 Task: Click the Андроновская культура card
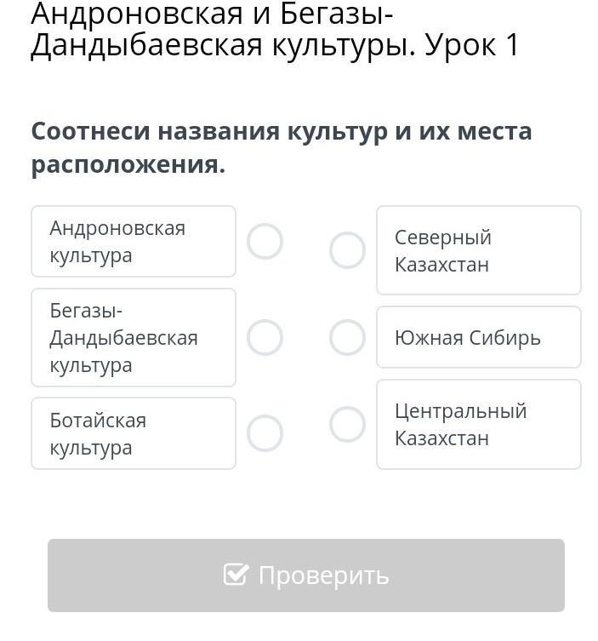tap(134, 242)
